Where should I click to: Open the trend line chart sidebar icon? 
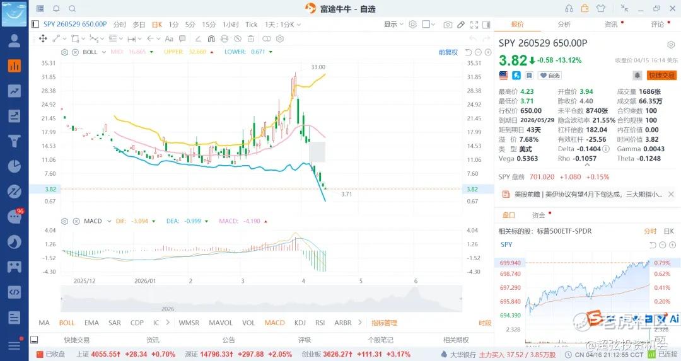tap(15, 91)
